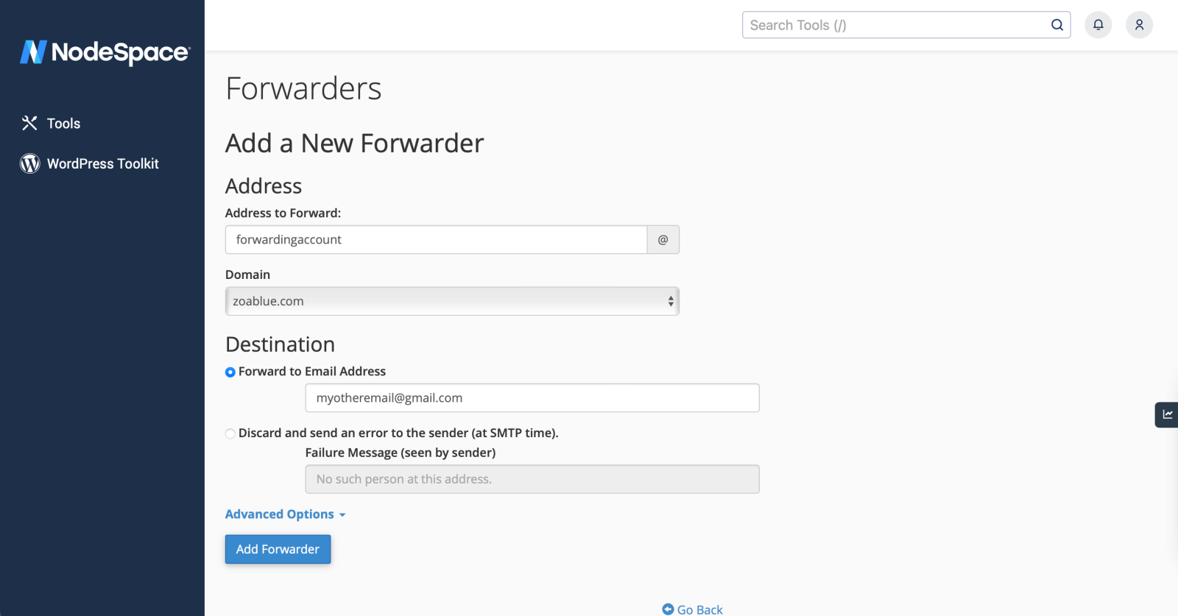Click the Search Tools box
Viewport: 1178px width, 616px height.
895,25
